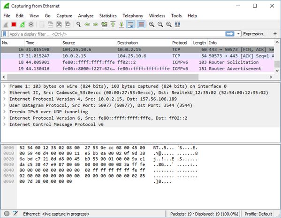The image size is (281, 218).
Task: Expand Internet Control Message Protocol v6
Action: coord(4,125)
